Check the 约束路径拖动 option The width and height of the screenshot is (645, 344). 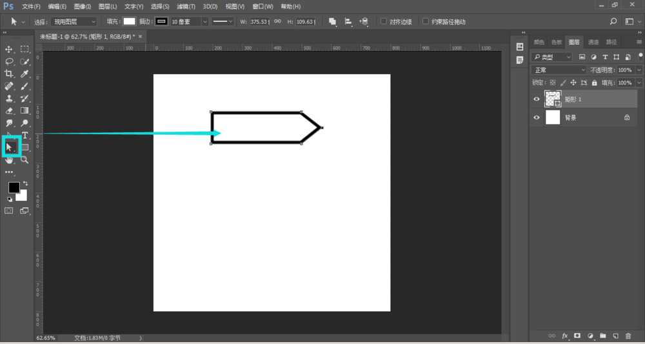click(x=426, y=21)
